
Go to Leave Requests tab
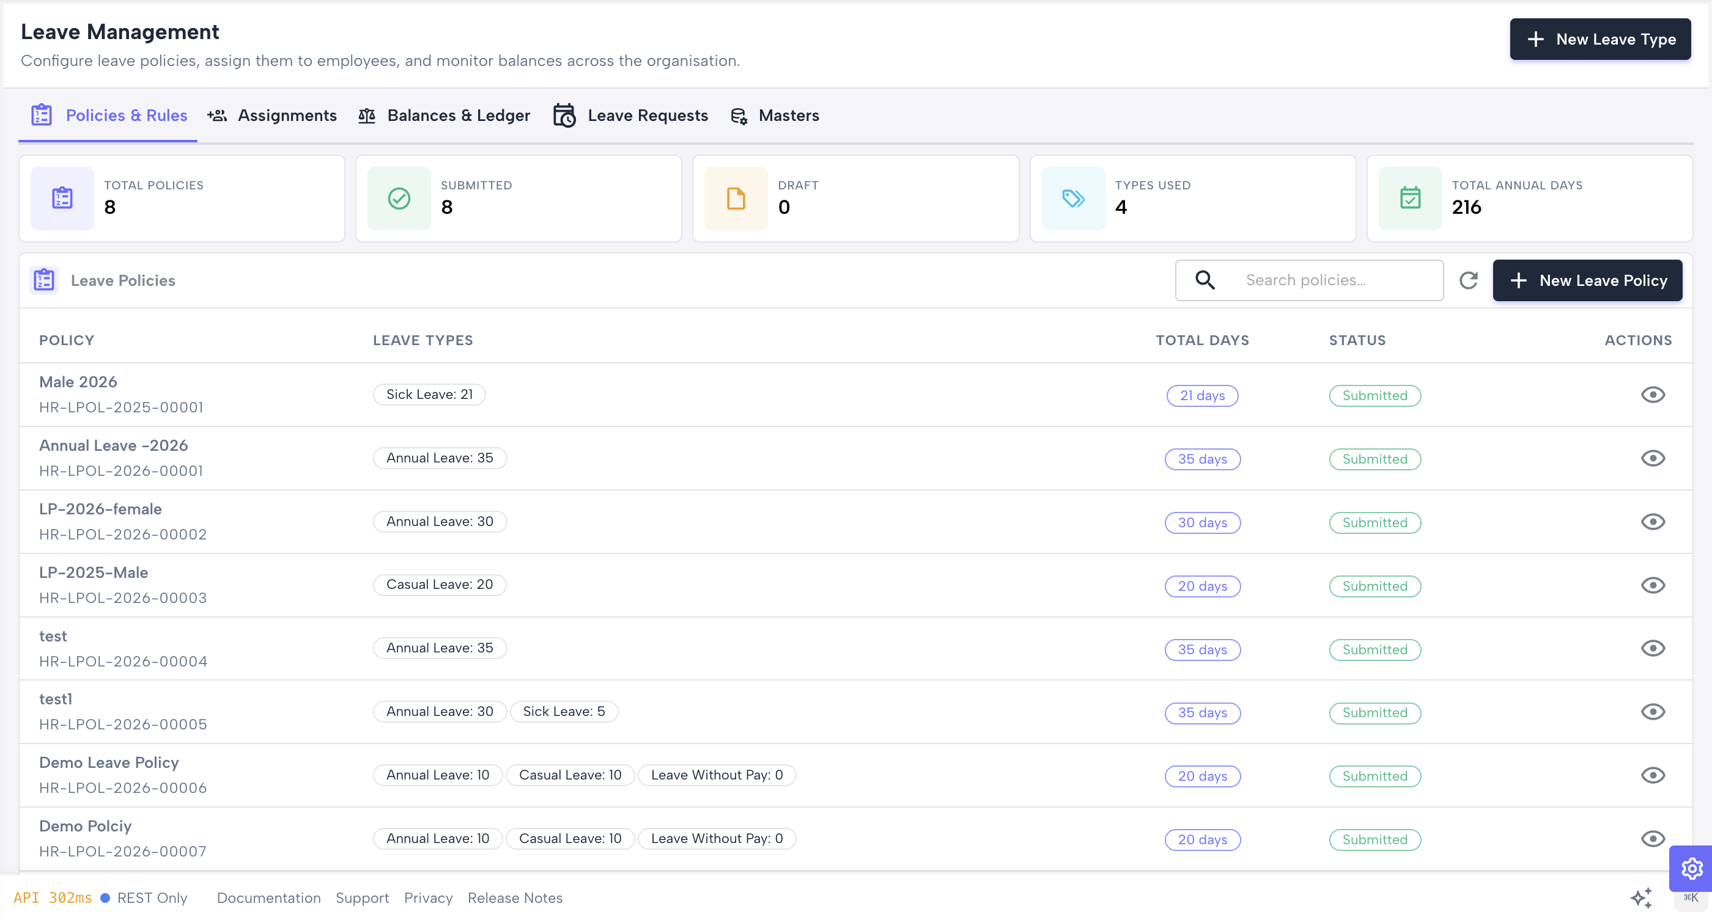click(631, 115)
